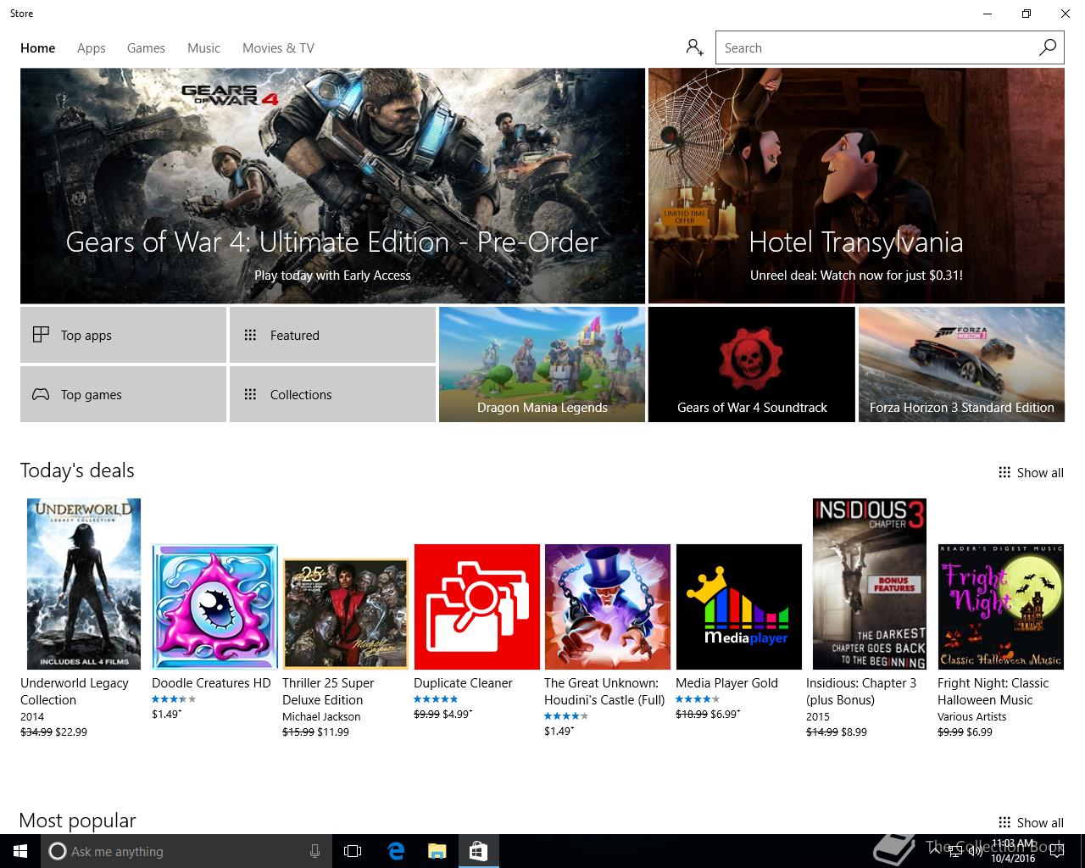Switch to the Apps tab
The image size is (1085, 868).
[91, 48]
